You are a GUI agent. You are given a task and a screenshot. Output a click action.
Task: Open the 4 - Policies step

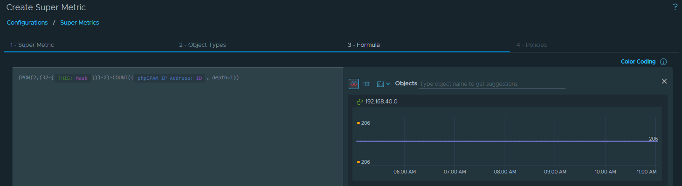point(531,45)
